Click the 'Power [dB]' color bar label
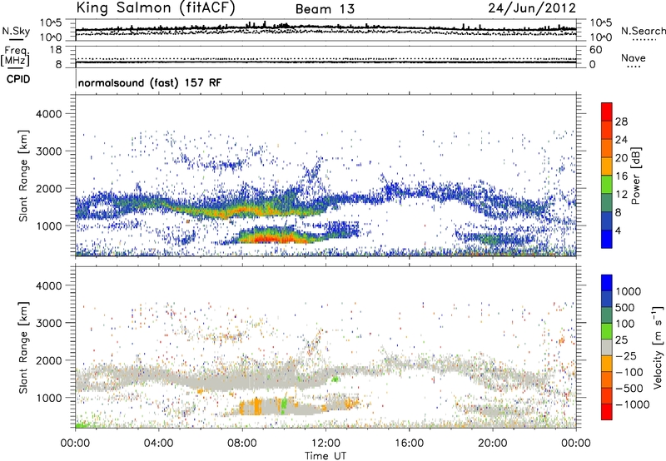Image resolution: width=666 pixels, height=461 pixels. coord(635,176)
